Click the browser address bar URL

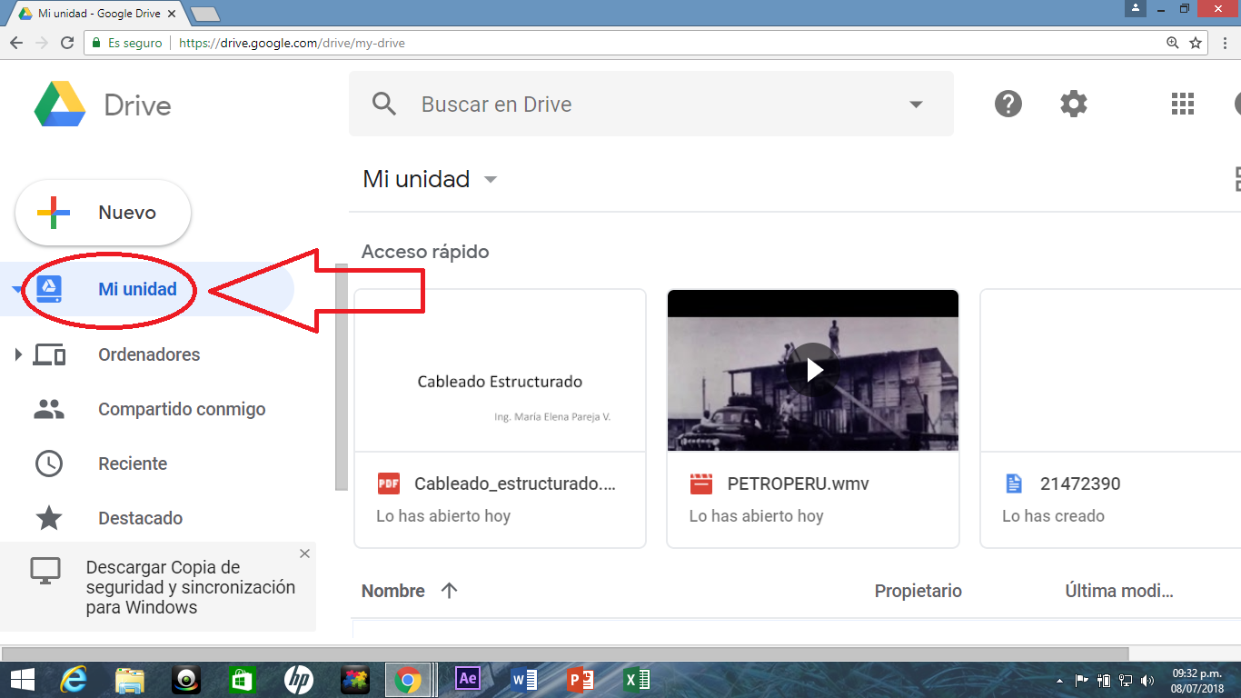[292, 43]
